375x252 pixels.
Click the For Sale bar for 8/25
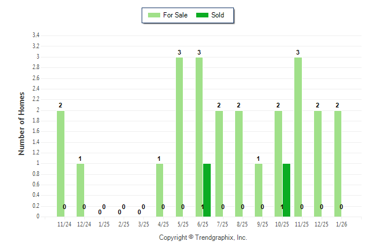tap(239, 164)
